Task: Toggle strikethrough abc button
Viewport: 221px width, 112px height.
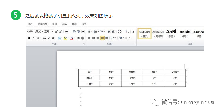Action: point(45,38)
